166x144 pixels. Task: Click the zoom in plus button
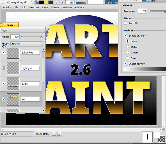(x=59, y=134)
